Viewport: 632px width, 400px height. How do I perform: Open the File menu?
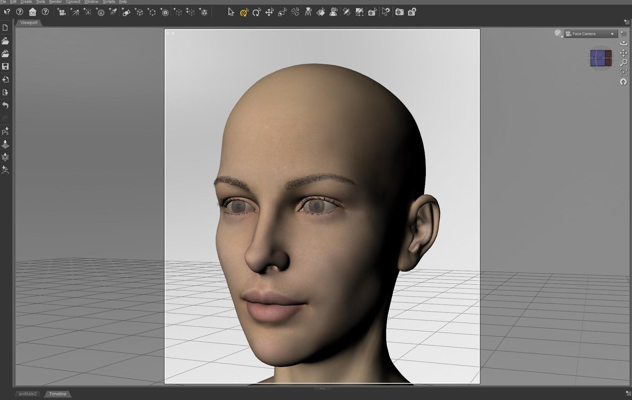pyautogui.click(x=3, y=2)
